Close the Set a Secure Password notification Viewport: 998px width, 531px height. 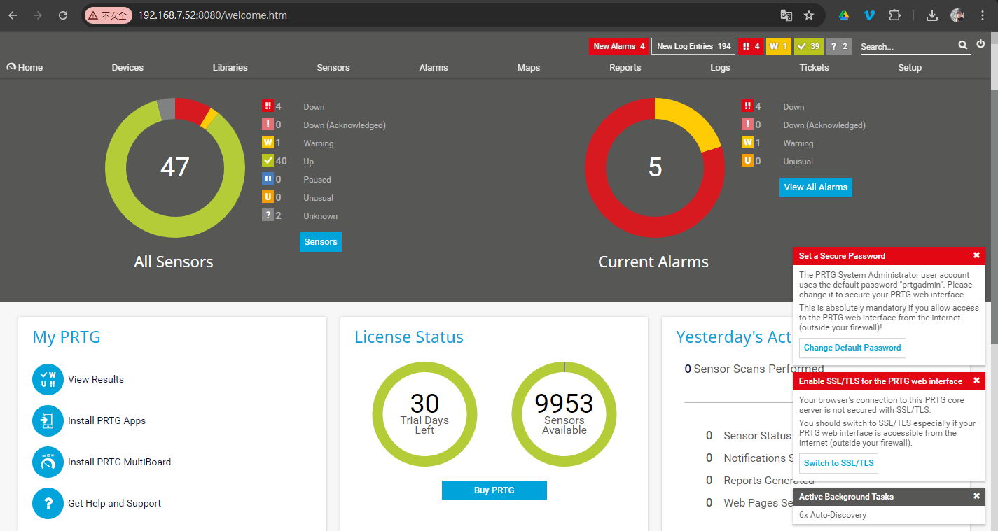[x=976, y=255]
